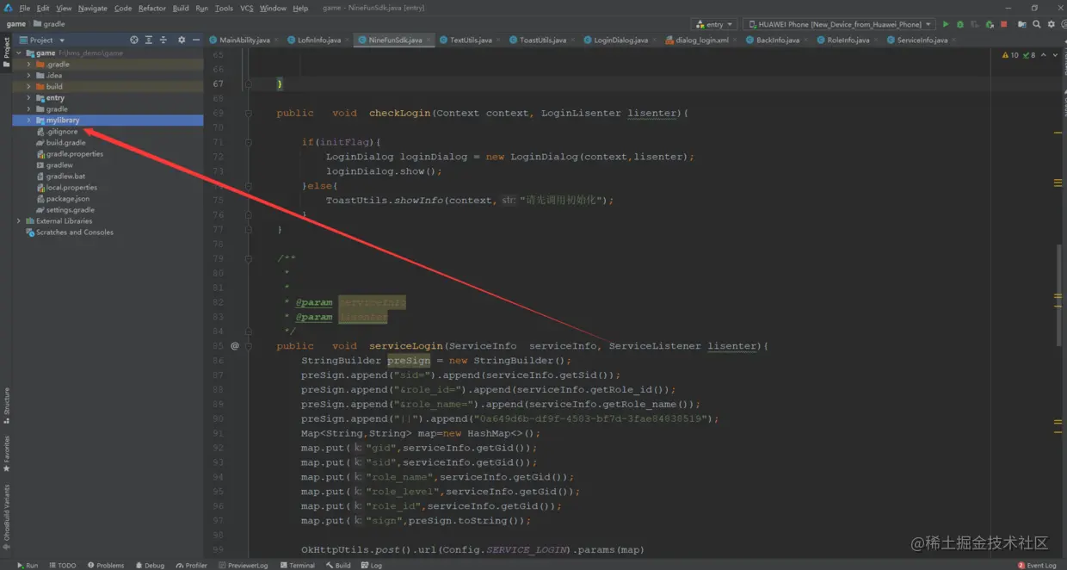Open Search Everywhere magnifier in the top toolbar
Viewport: 1067px width, 570px height.
tap(1037, 24)
